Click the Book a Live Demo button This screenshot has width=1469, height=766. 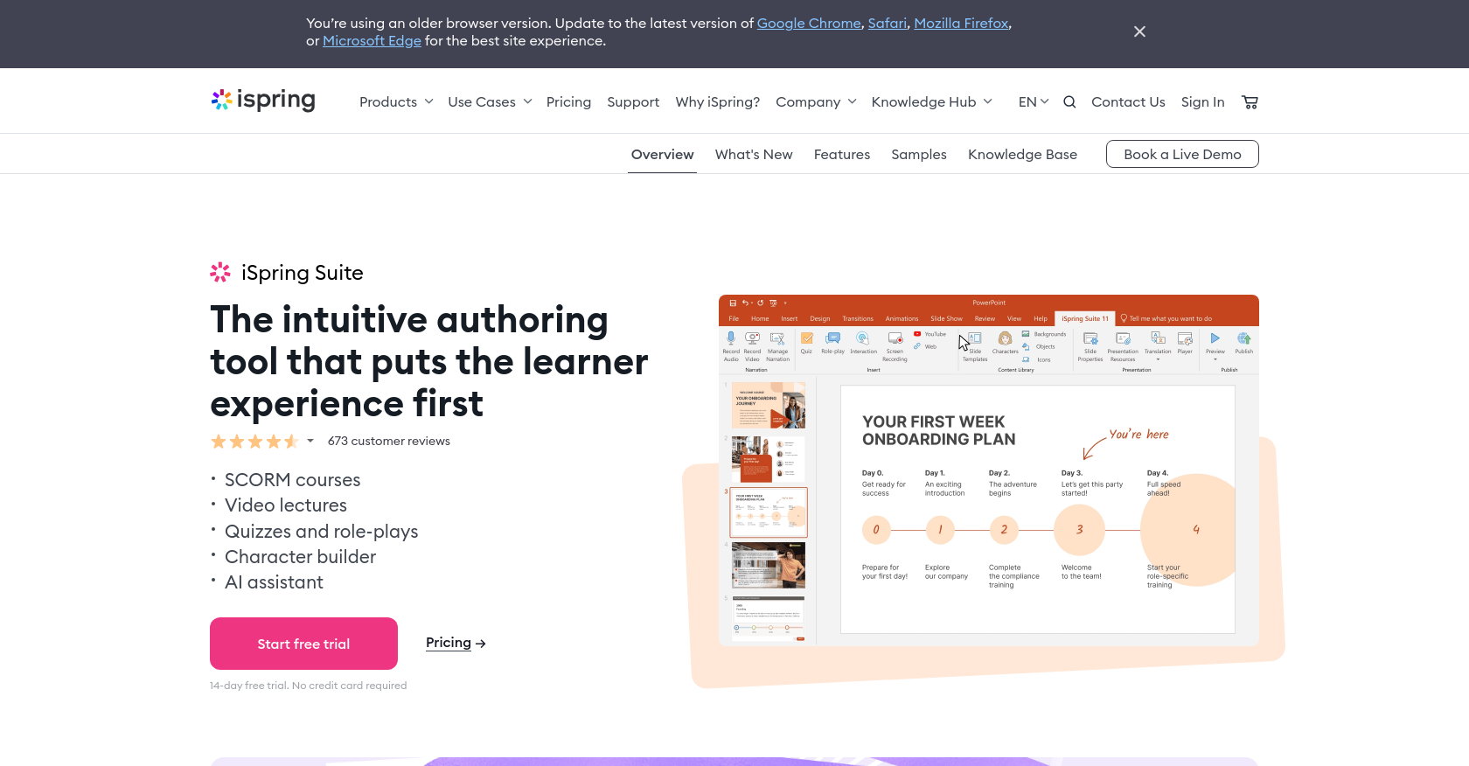pos(1182,154)
